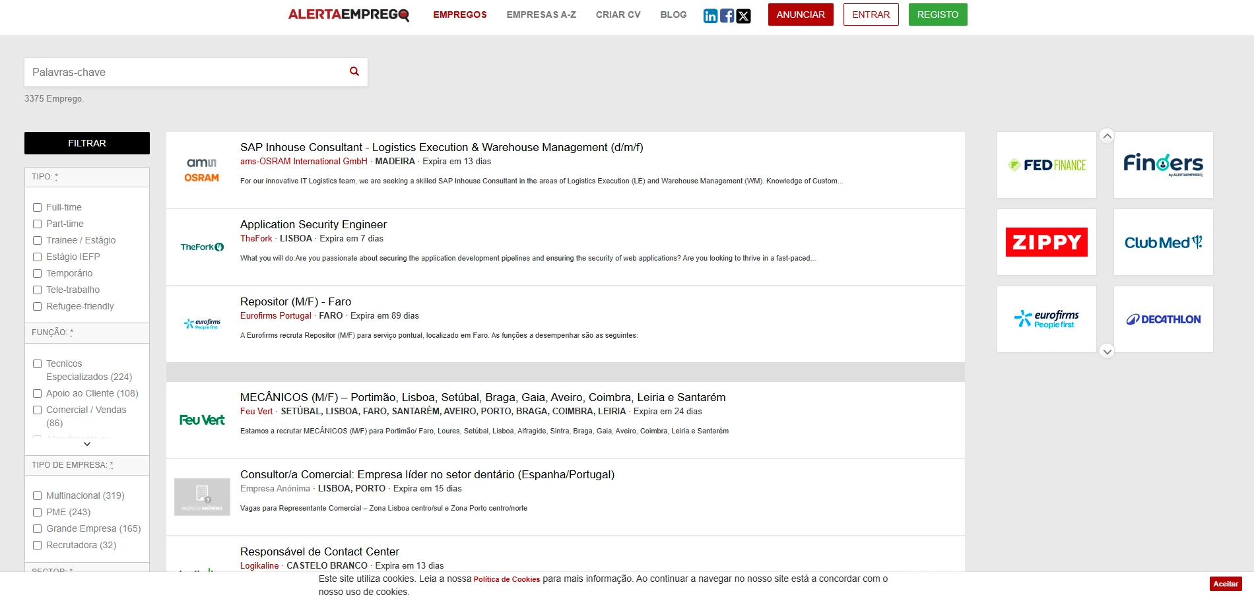1254x597 pixels.
Task: Open the Facebook social icon
Action: pyautogui.click(x=727, y=16)
